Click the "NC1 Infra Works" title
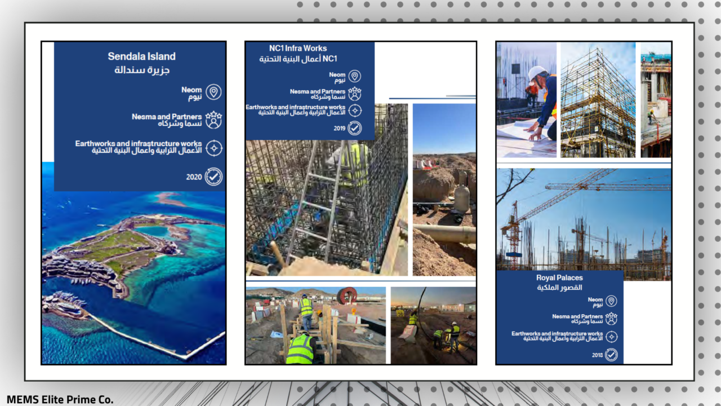 pyautogui.click(x=298, y=48)
